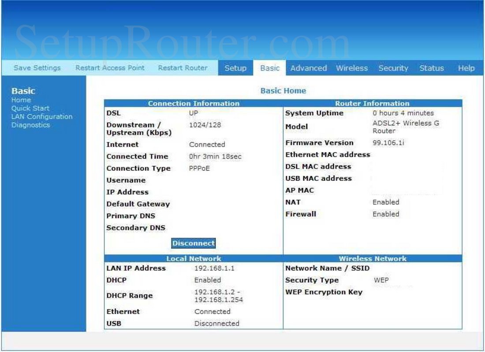Click Save Settings link
The image size is (485, 352).
coord(37,68)
